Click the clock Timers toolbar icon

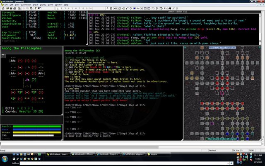tap(131, 8)
